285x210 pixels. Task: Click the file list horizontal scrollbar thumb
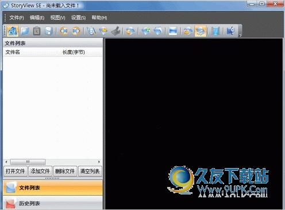[28, 162]
